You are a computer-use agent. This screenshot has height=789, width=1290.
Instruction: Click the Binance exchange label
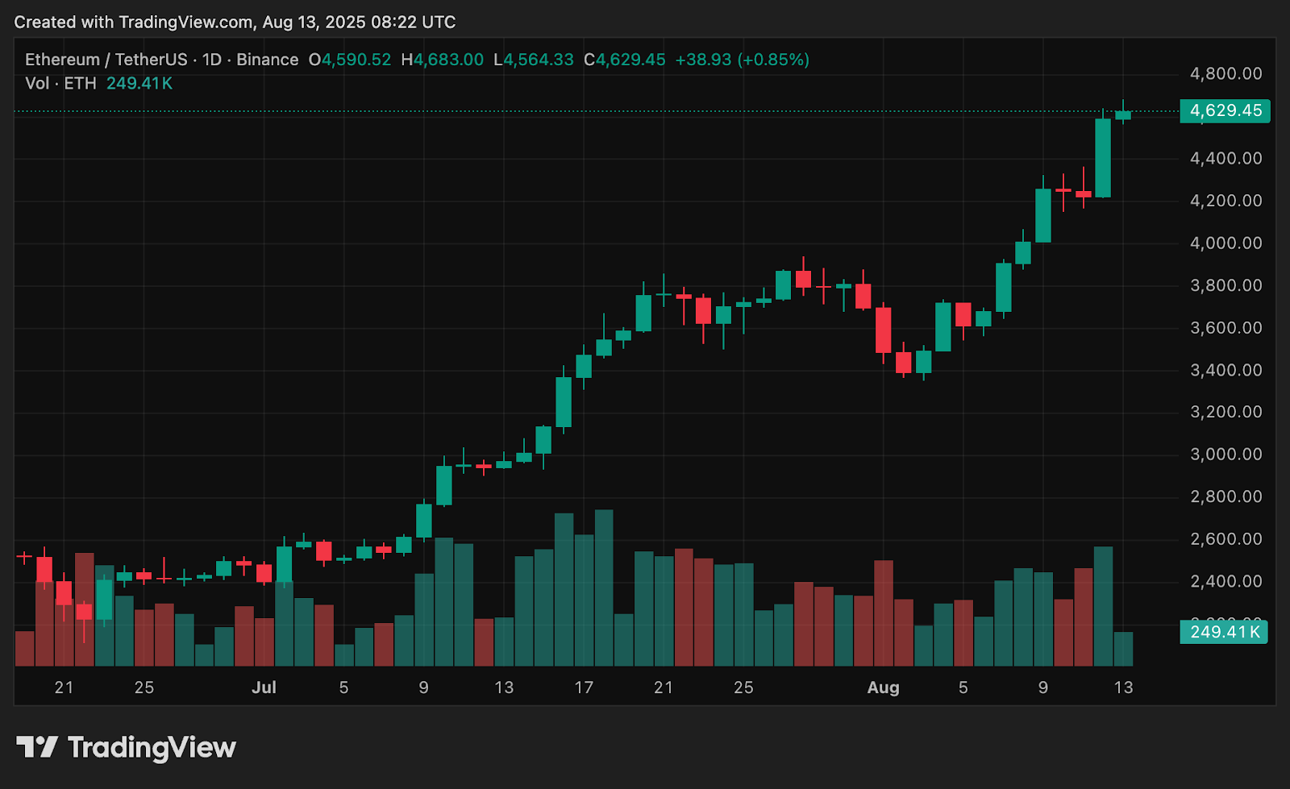point(267,60)
